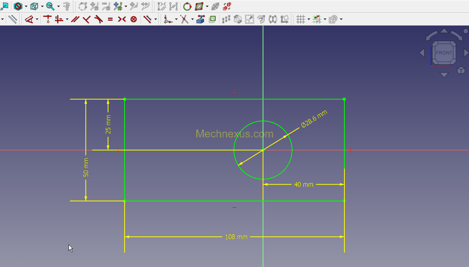The image size is (469, 267).
Task: Click the knot multiplicity icon with blue plus
Action: pos(118,6)
